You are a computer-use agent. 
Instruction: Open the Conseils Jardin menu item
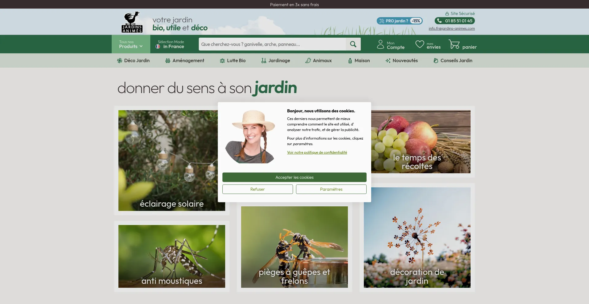pyautogui.click(x=453, y=61)
